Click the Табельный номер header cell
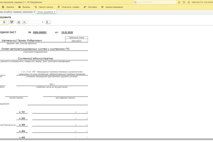The height and width of the screenshot is (142, 213). pos(76,38)
